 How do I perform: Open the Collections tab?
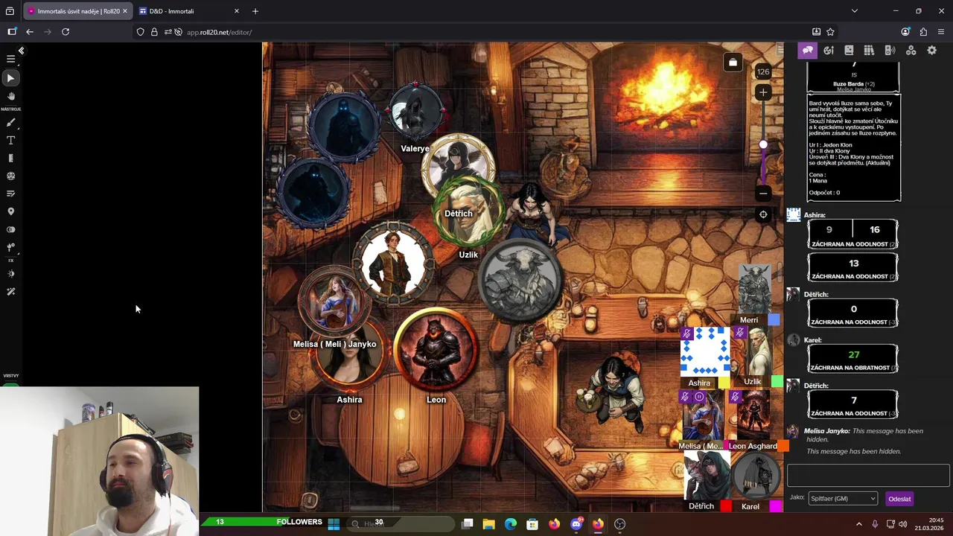click(x=911, y=51)
